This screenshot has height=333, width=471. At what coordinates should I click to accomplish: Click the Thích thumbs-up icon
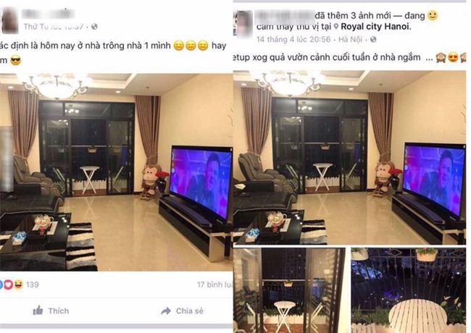38,311
